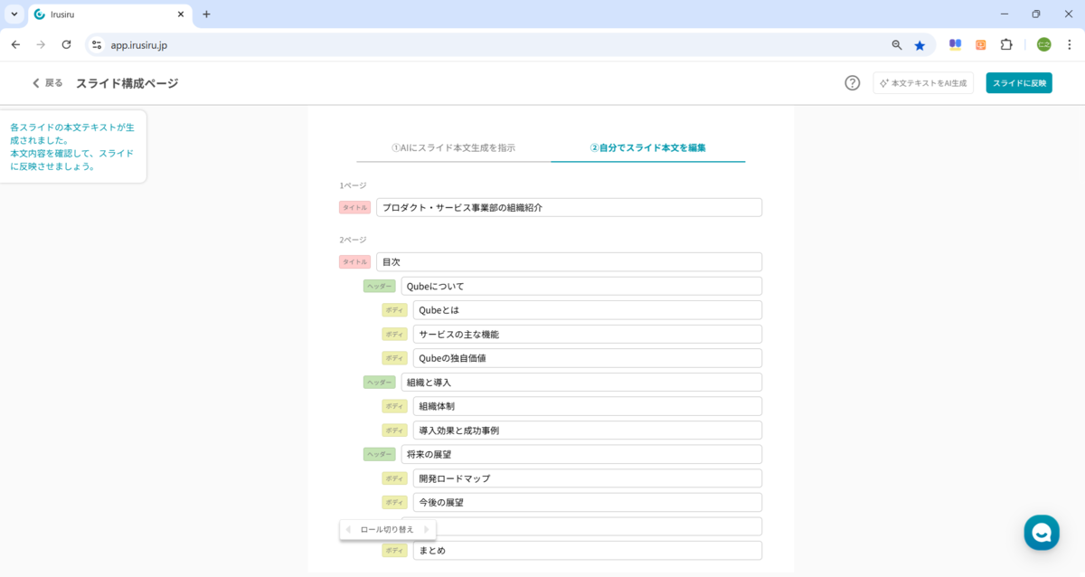Select the Irusiru browser tab
Screen dimensions: 1085x577
tap(108, 14)
